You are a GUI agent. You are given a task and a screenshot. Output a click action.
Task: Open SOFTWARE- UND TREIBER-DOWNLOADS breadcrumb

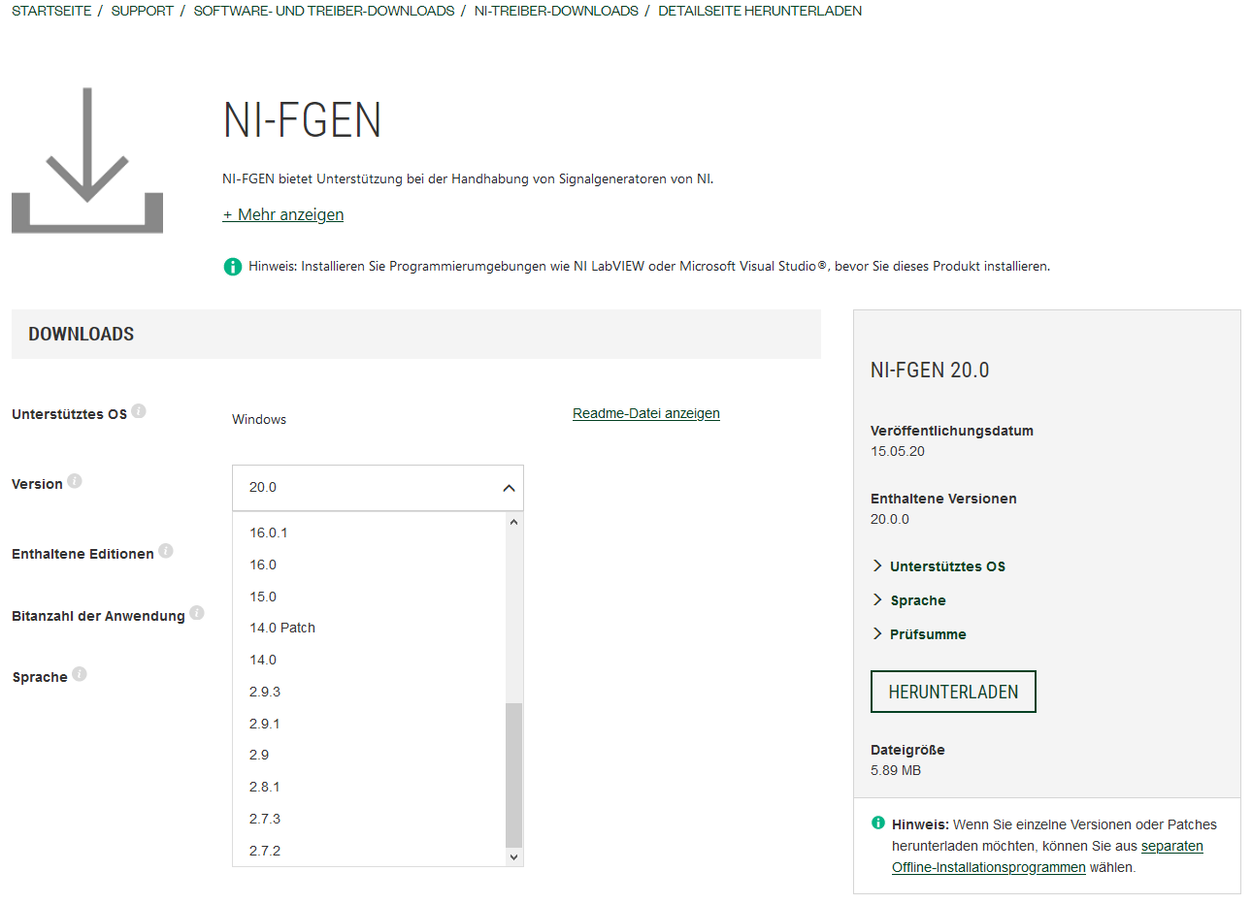coord(324,11)
